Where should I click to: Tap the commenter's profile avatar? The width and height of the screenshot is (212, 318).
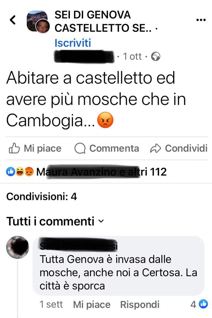pyautogui.click(x=17, y=247)
